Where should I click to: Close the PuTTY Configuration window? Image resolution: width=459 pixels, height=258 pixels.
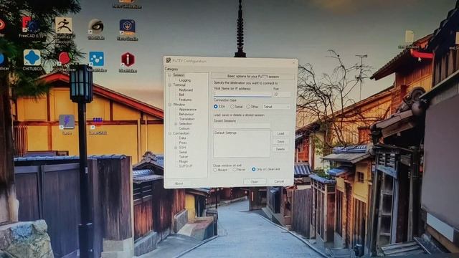point(294,62)
